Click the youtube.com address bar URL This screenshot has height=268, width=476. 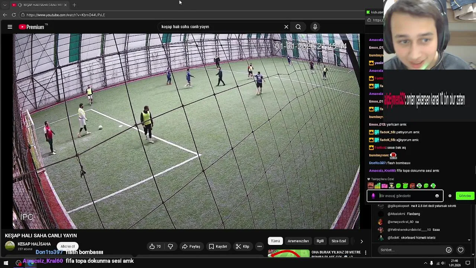tap(66, 15)
